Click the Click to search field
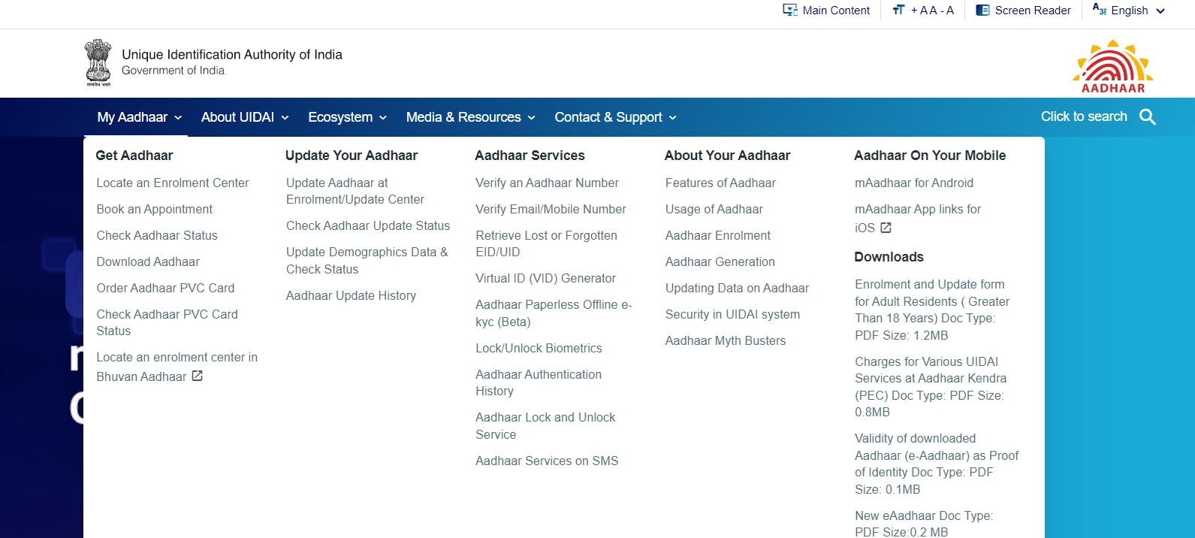 (x=1083, y=116)
